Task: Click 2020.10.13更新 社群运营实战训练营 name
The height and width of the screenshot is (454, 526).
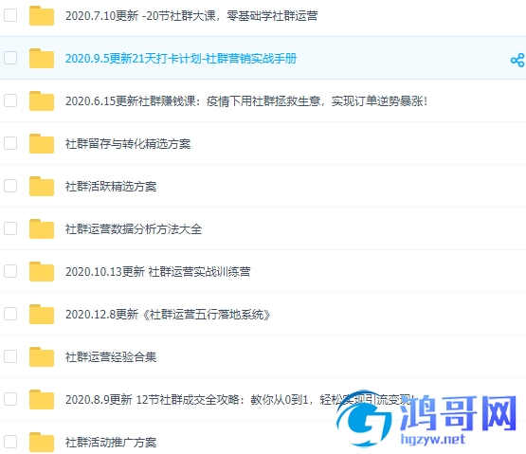Action: click(158, 272)
